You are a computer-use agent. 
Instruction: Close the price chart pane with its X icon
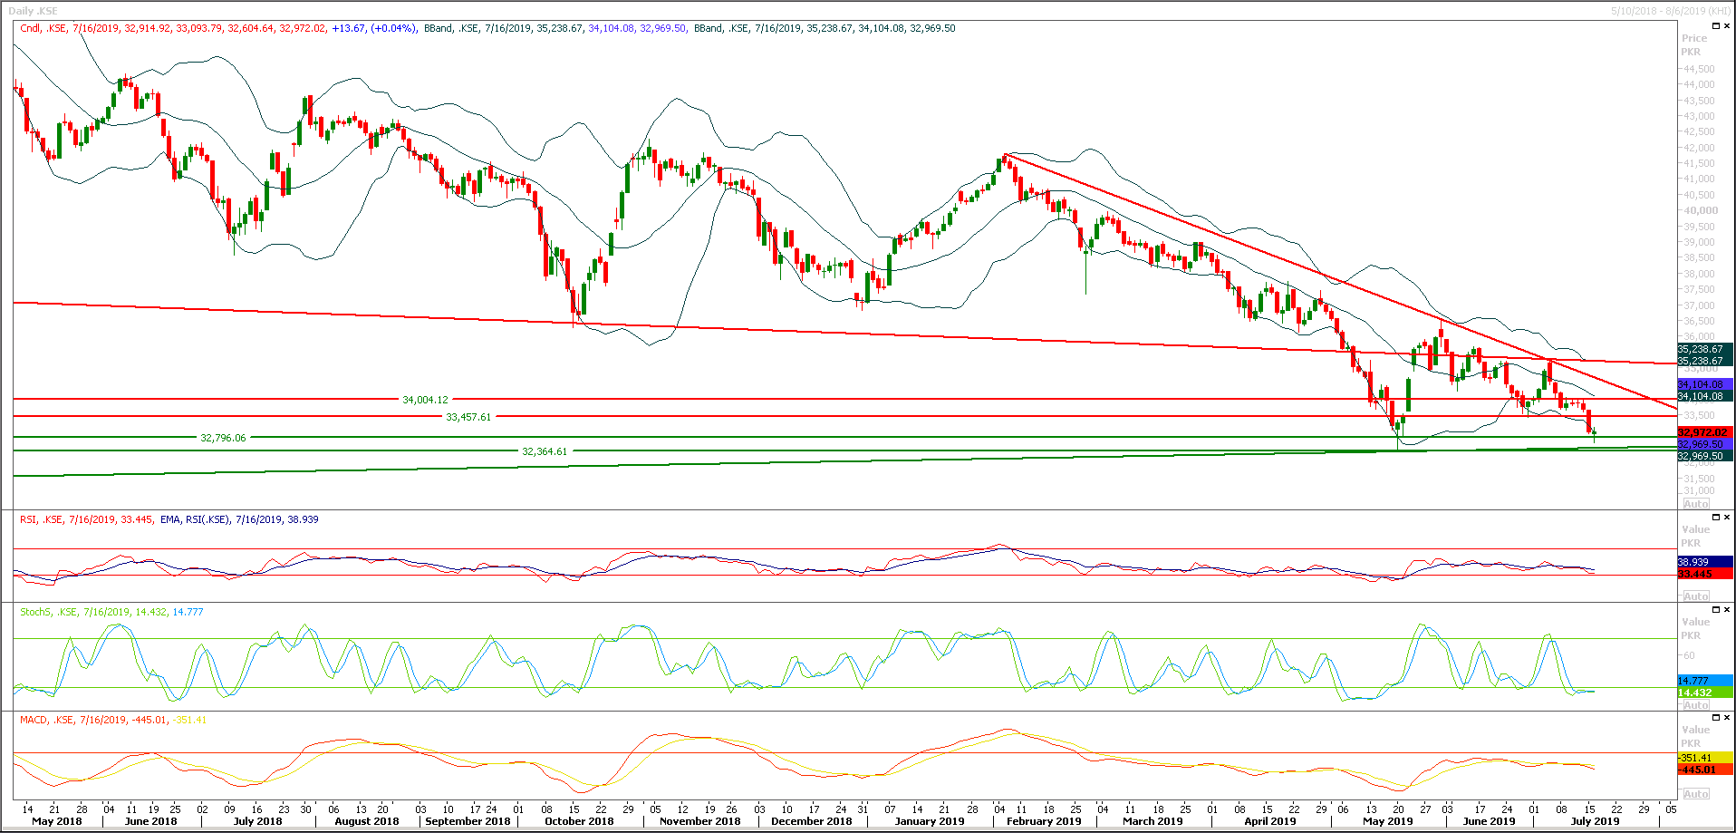[1727, 25]
